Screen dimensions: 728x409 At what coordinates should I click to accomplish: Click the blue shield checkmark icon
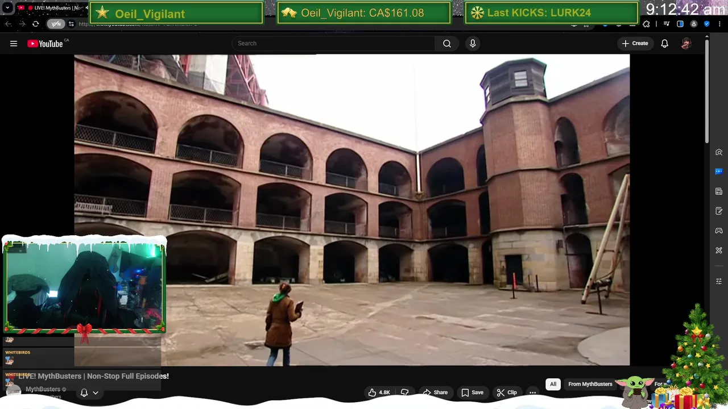[x=707, y=24]
